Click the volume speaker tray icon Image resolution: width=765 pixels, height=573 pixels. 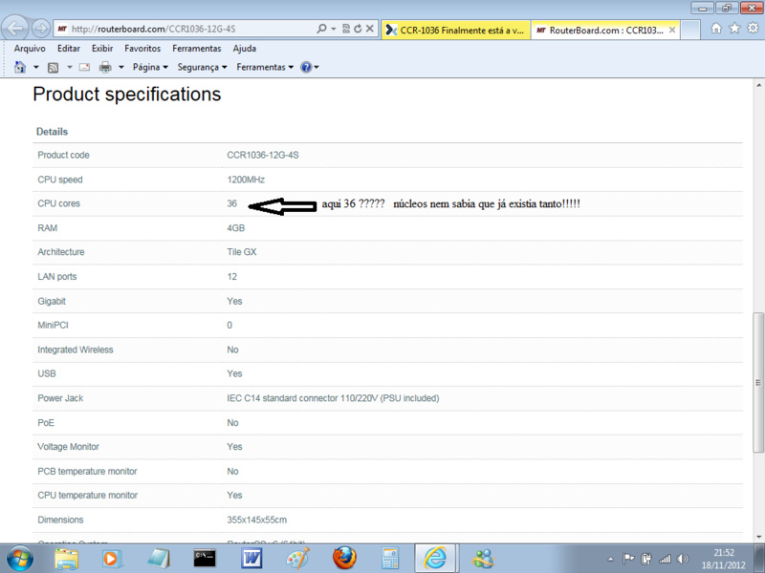pyautogui.click(x=683, y=559)
